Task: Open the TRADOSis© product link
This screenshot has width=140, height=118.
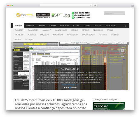Action: pos(98,30)
